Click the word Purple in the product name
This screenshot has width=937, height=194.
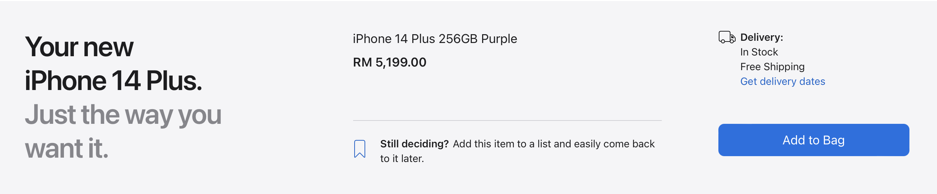[x=499, y=39]
